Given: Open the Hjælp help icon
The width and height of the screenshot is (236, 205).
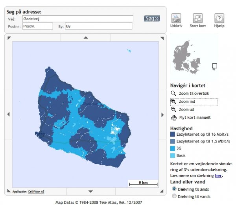Looking at the screenshot, I should pyautogui.click(x=219, y=18).
